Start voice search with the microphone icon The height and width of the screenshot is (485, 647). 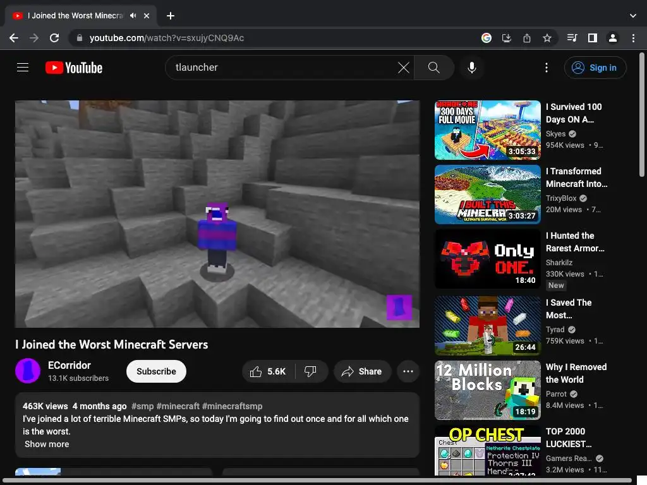pyautogui.click(x=471, y=67)
